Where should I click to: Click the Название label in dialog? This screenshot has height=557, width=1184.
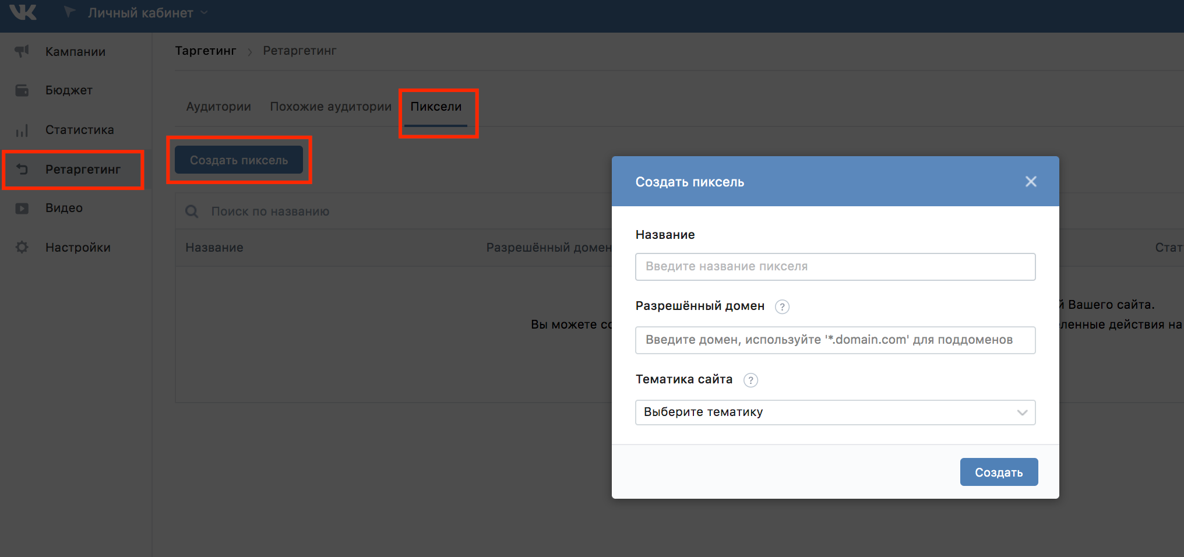point(665,235)
